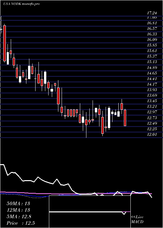The image size is (163, 228).
Task: Click the last red candlestick on the right
Action: (x=125, y=118)
